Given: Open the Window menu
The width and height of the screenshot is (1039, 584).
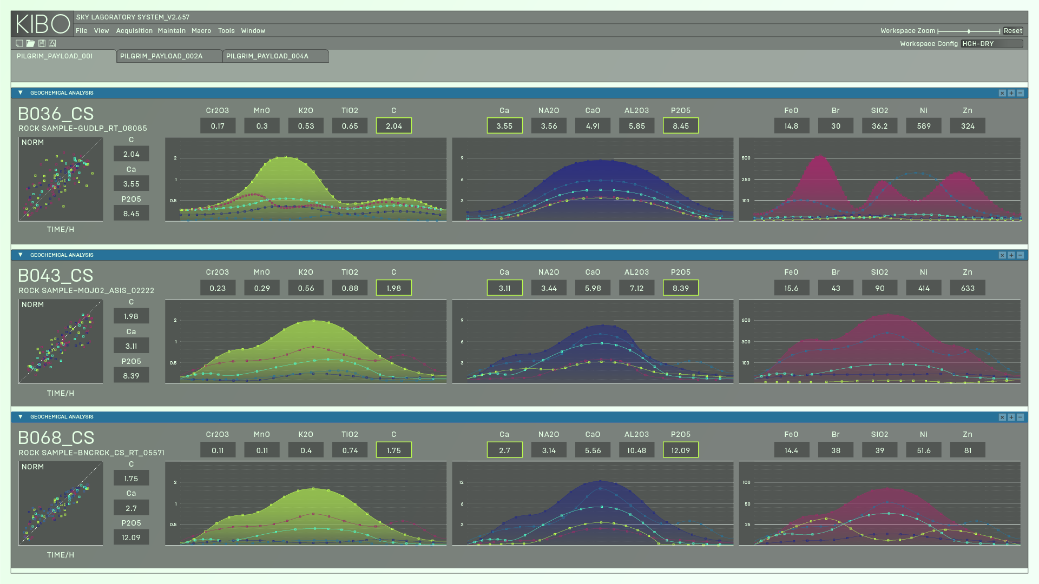Looking at the screenshot, I should (x=253, y=31).
